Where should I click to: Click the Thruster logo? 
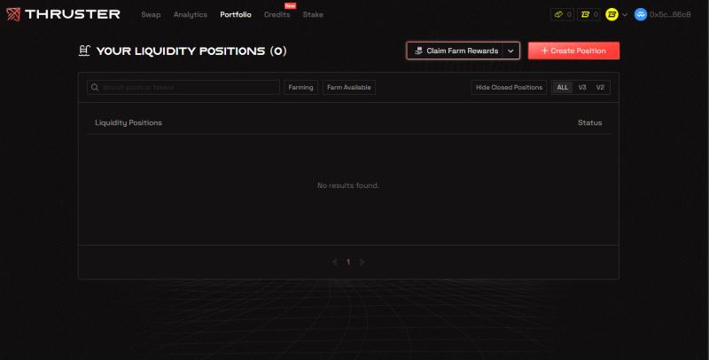(64, 14)
